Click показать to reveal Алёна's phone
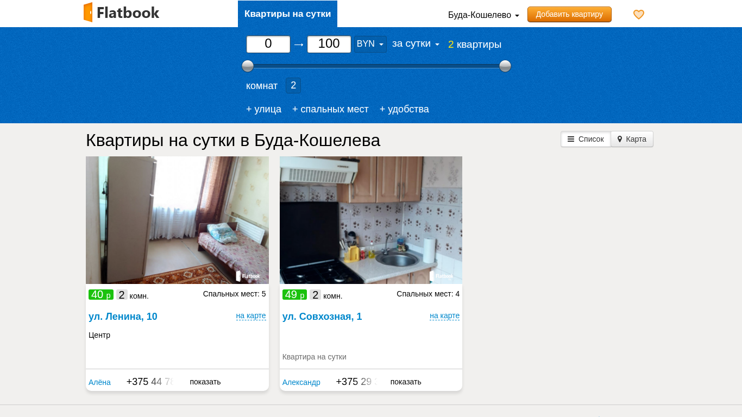Image resolution: width=742 pixels, height=417 pixels. click(205, 382)
